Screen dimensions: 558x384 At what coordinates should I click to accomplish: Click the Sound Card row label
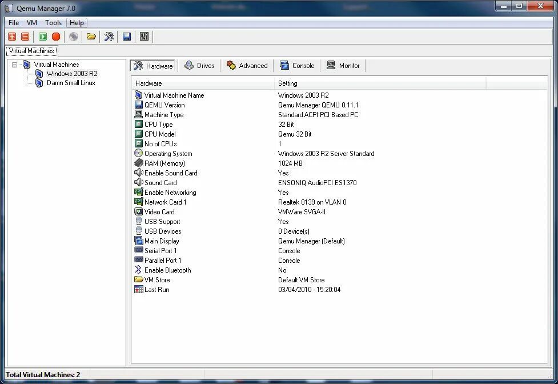point(160,182)
